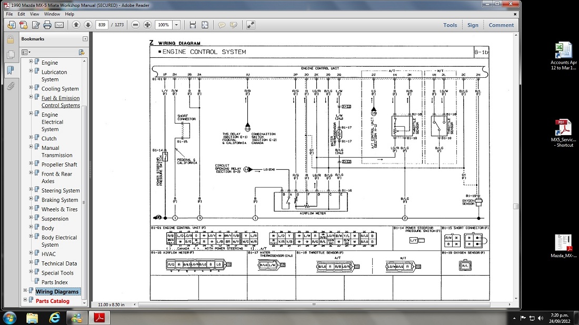Expand the Wiring Diagrams bookmark
The height and width of the screenshot is (325, 579).
click(x=25, y=290)
